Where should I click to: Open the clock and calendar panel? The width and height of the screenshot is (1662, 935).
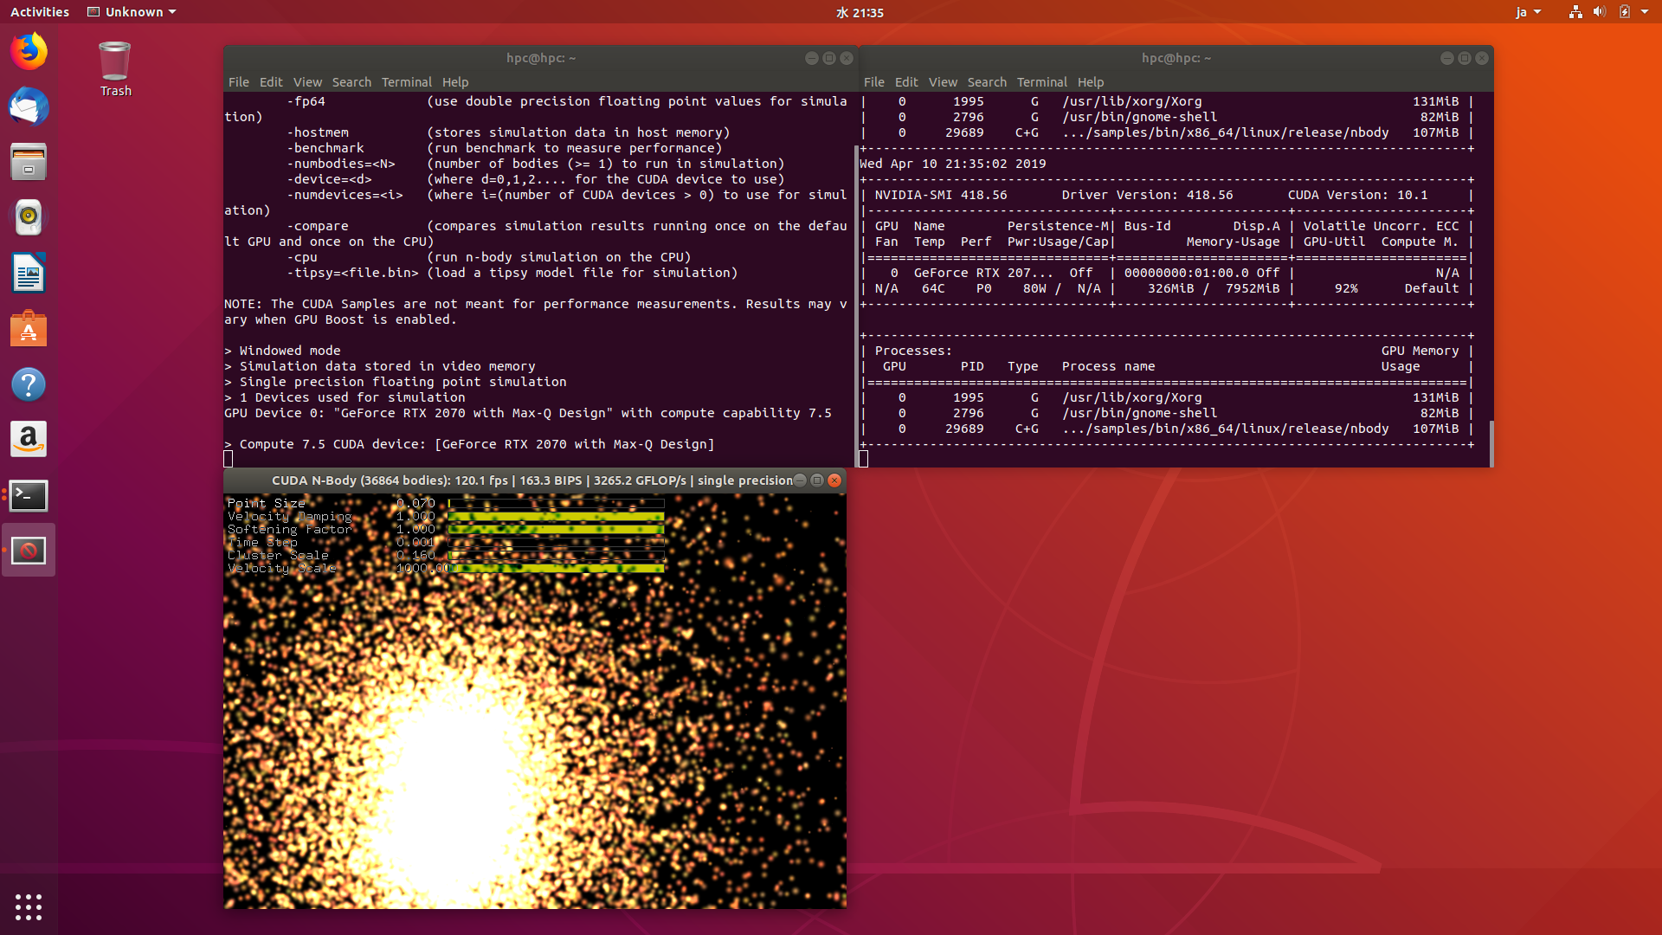860,12
